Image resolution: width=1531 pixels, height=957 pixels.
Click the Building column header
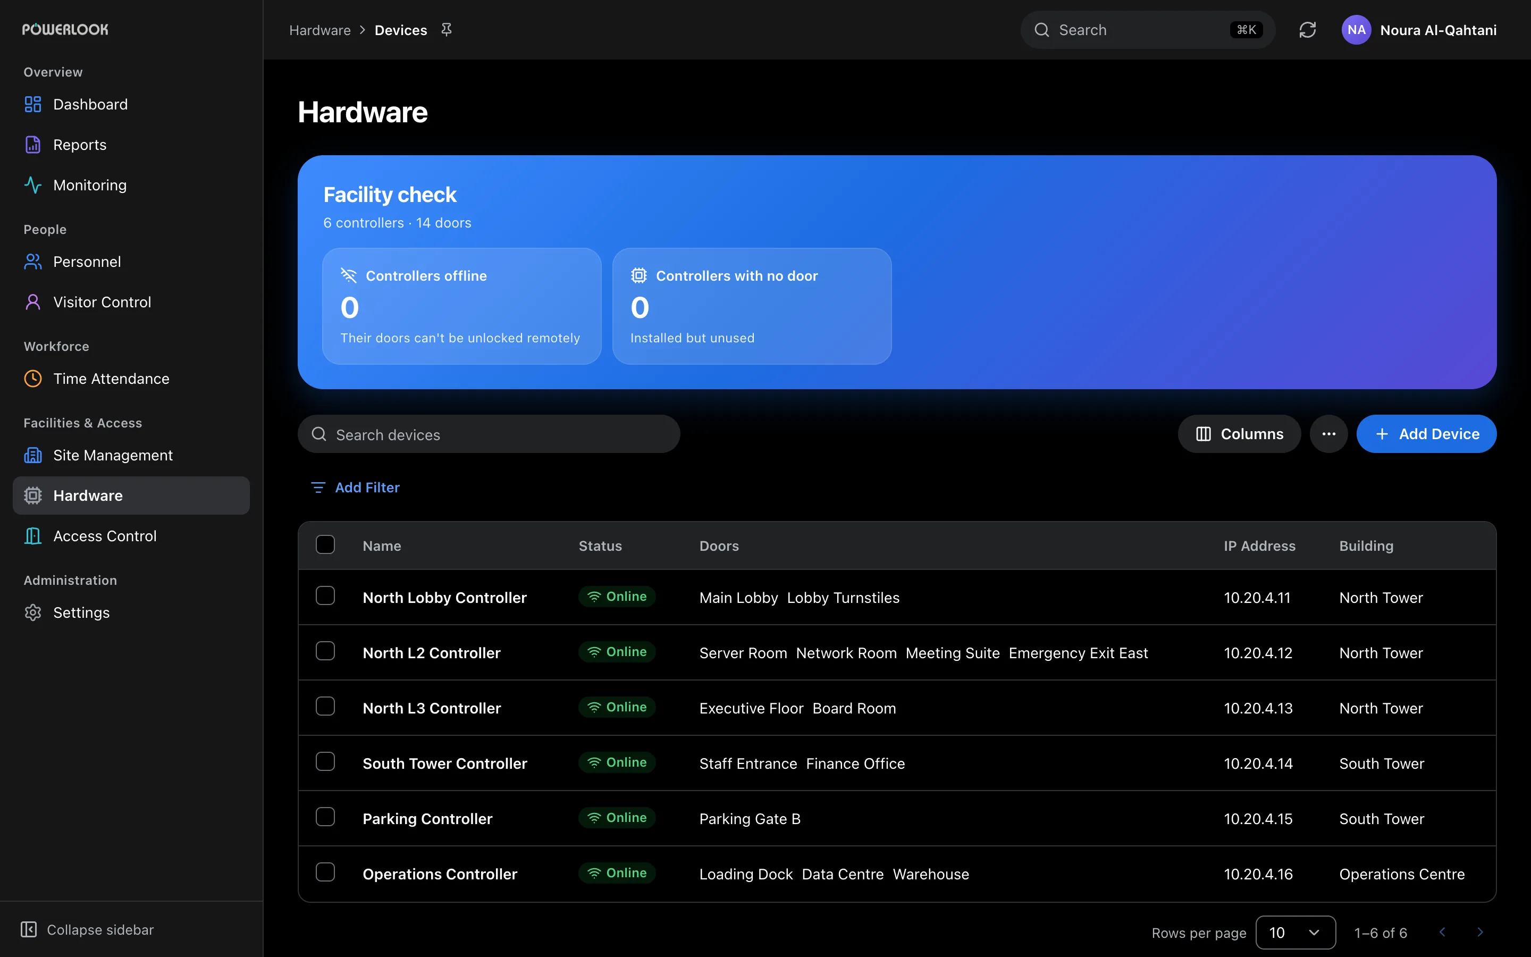point(1366,546)
